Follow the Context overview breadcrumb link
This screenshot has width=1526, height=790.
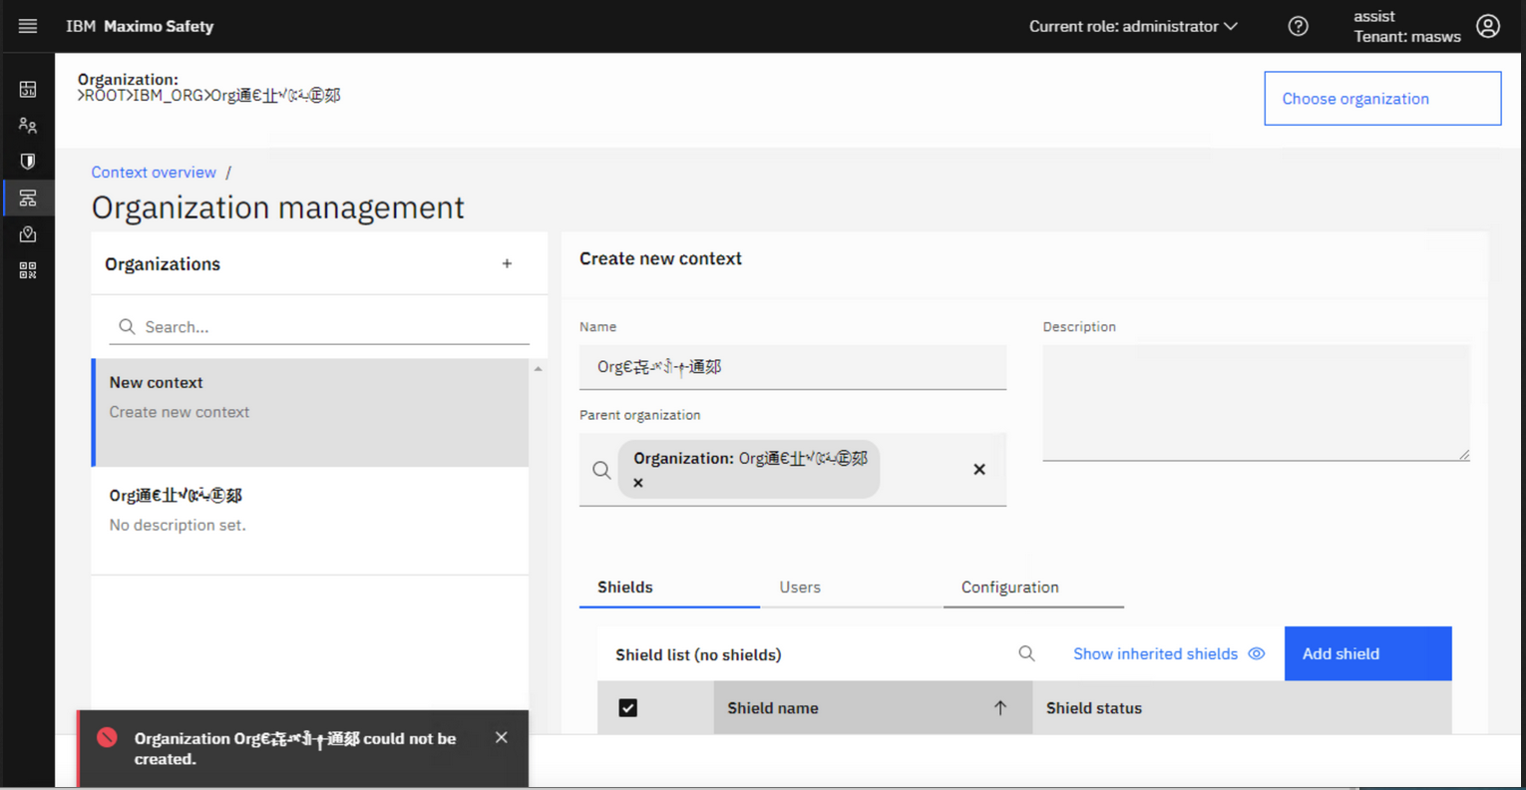tap(154, 172)
